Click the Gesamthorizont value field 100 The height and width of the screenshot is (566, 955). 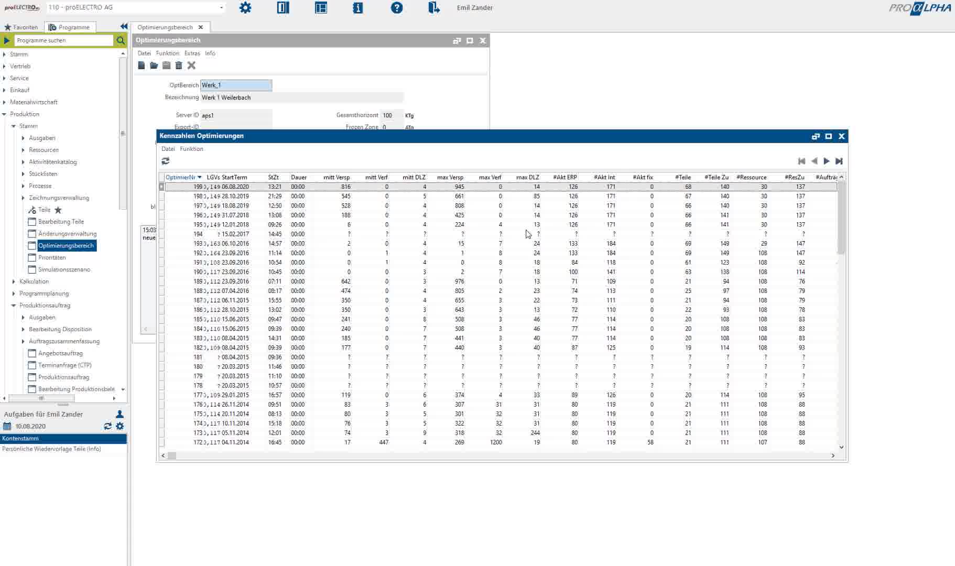click(x=392, y=115)
